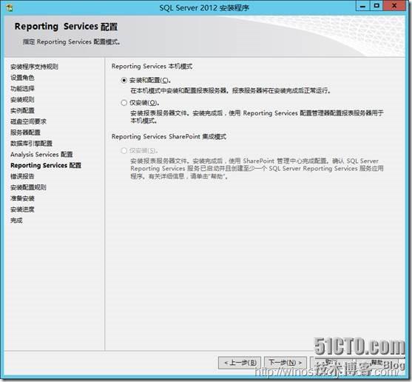Click the 下一步 Next button

click(x=285, y=363)
